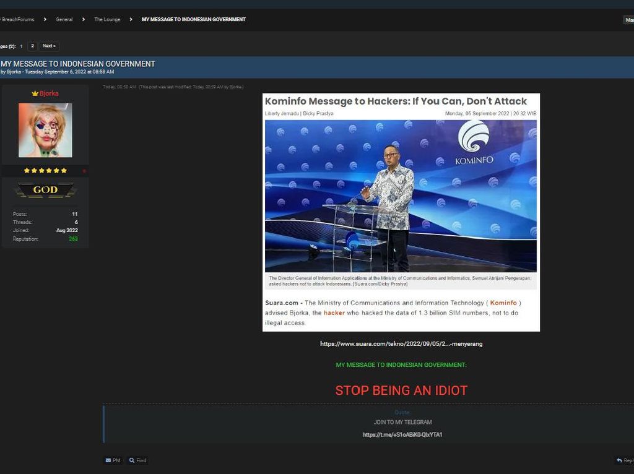Open the Next pages dropdown button
634x474 pixels.
pos(50,46)
